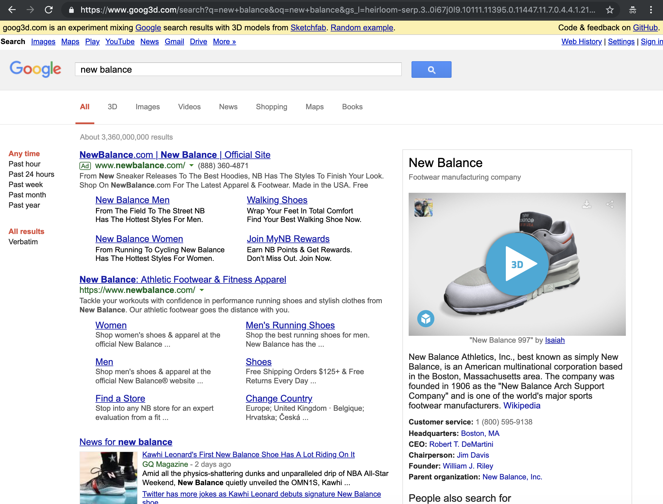663x504 pixels.
Task: Click the browser forward arrow
Action: (30, 10)
